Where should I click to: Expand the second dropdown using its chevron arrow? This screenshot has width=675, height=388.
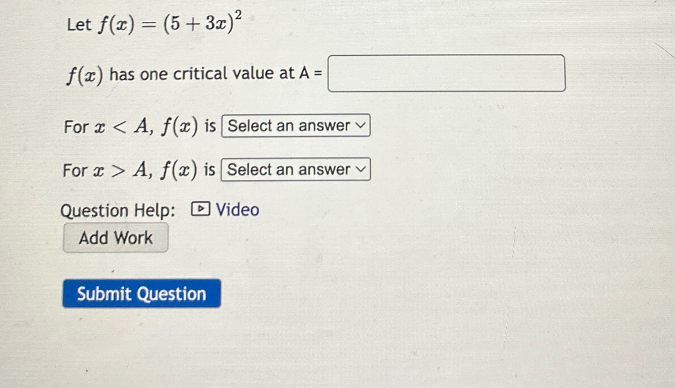click(x=360, y=169)
